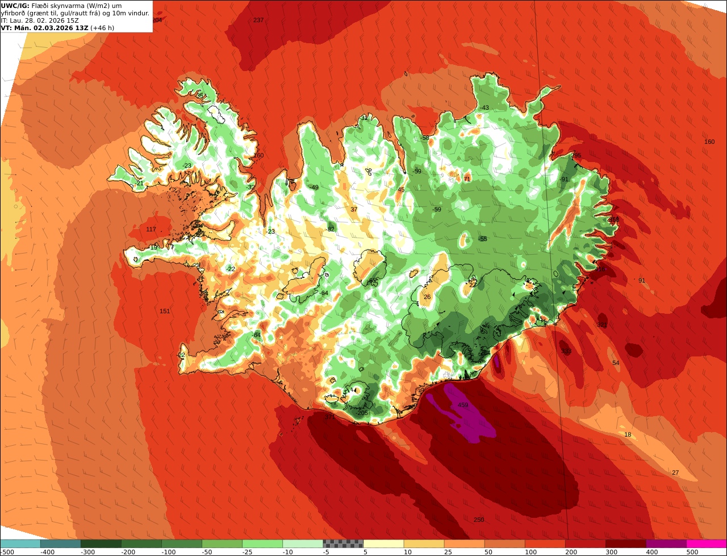Click the map value 54 east of the coast
Image resolution: width=727 pixels, height=556 pixels.
616,363
